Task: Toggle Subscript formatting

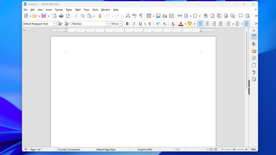Action: [x=164, y=24]
